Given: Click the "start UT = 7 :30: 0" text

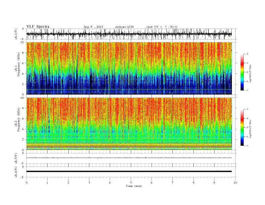Looking at the screenshot, I should click(x=162, y=27).
